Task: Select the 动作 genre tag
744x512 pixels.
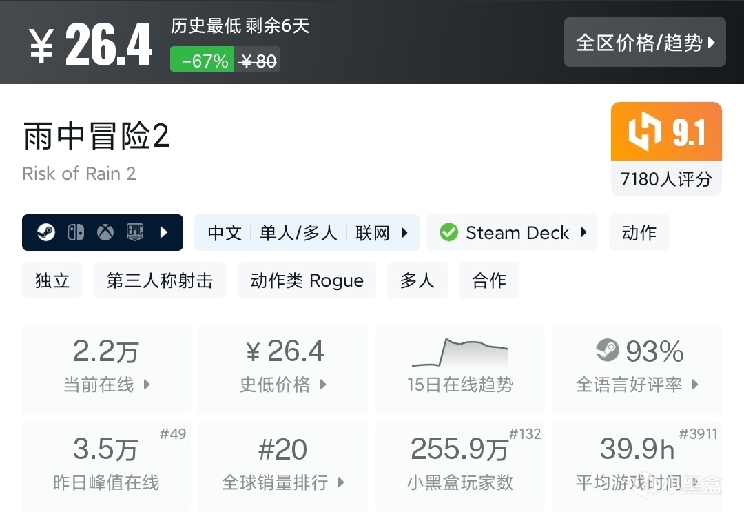Action: tap(639, 233)
